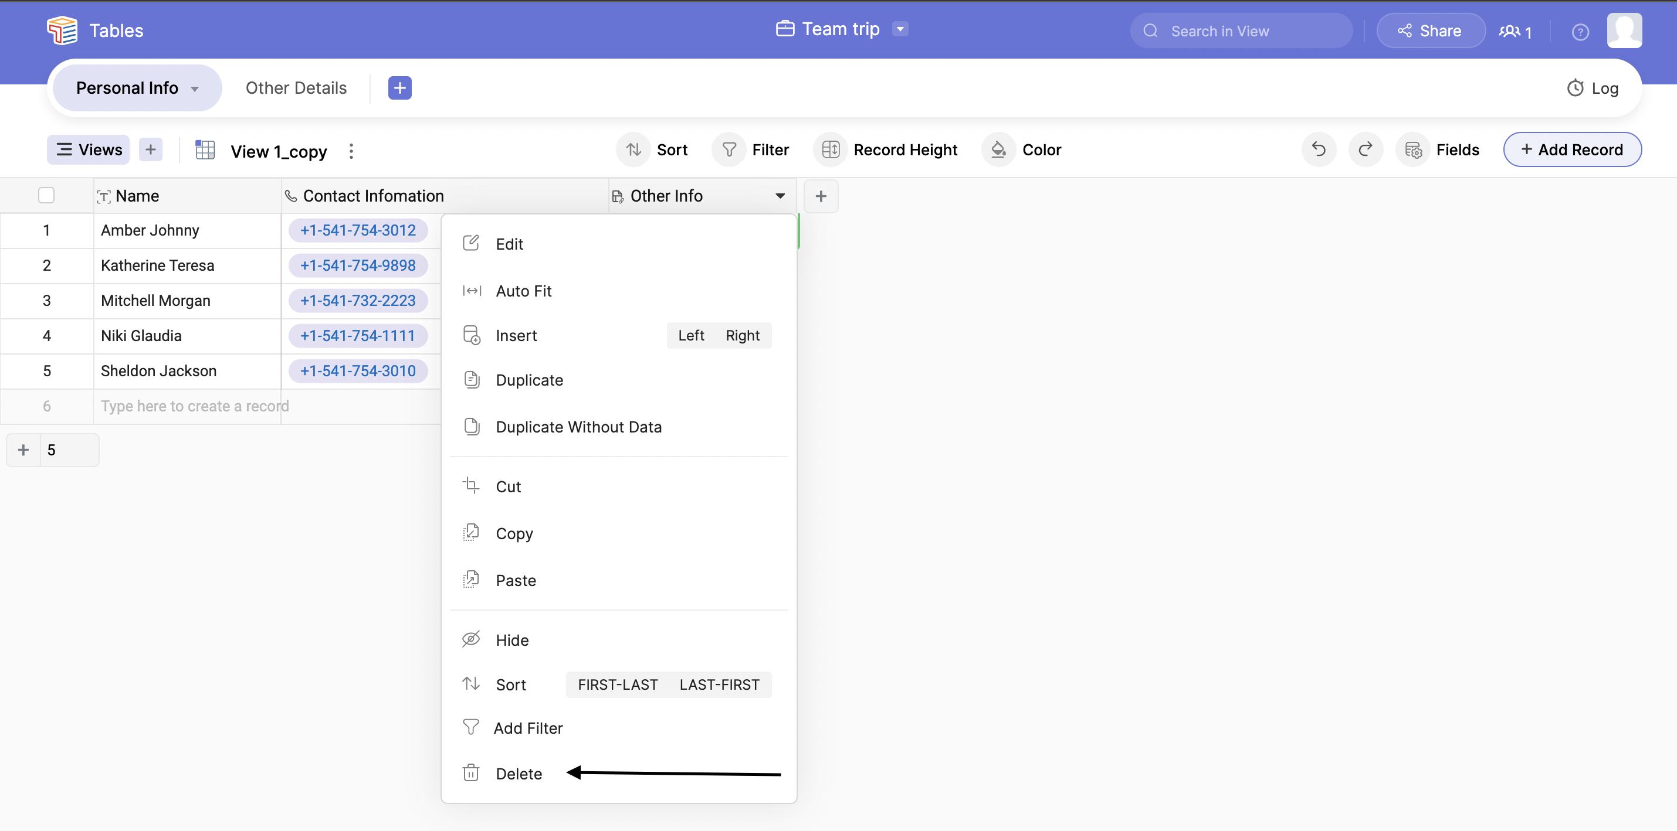
Task: Open the Fields settings icon
Action: [1412, 149]
